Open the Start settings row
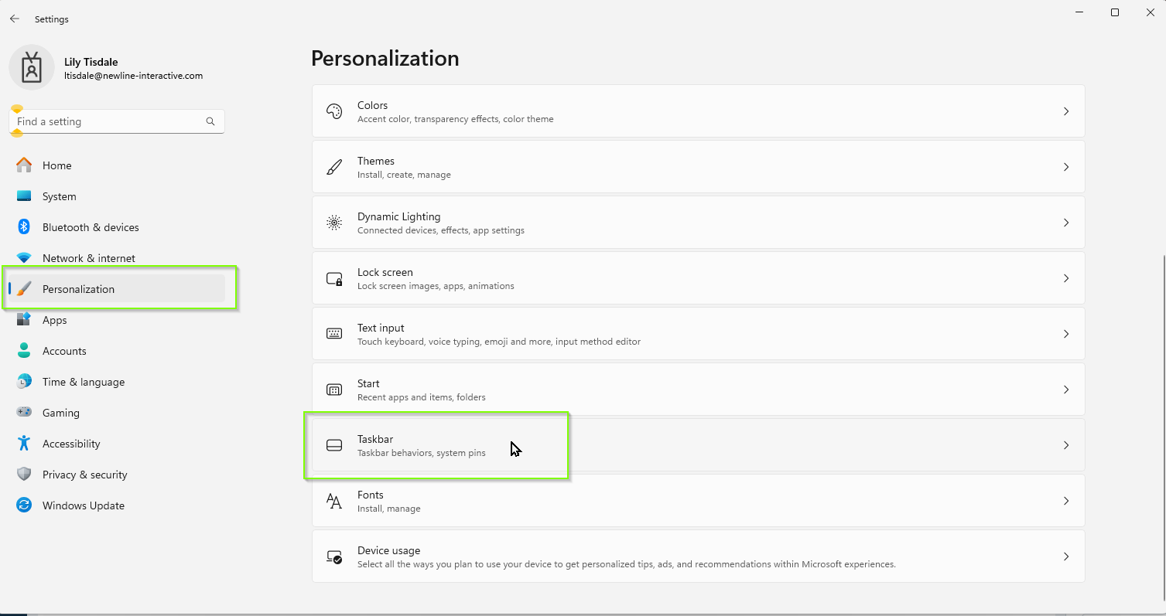Screen dimensions: 1166x616 click(698, 390)
